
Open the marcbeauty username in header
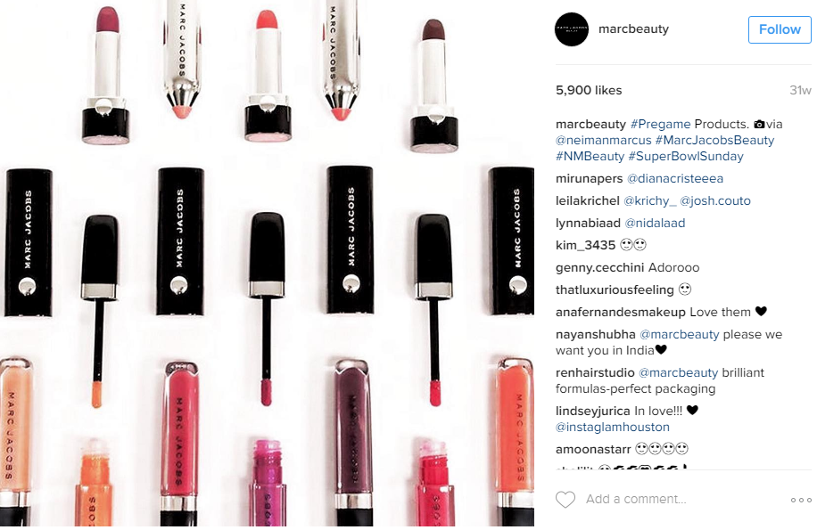[633, 29]
